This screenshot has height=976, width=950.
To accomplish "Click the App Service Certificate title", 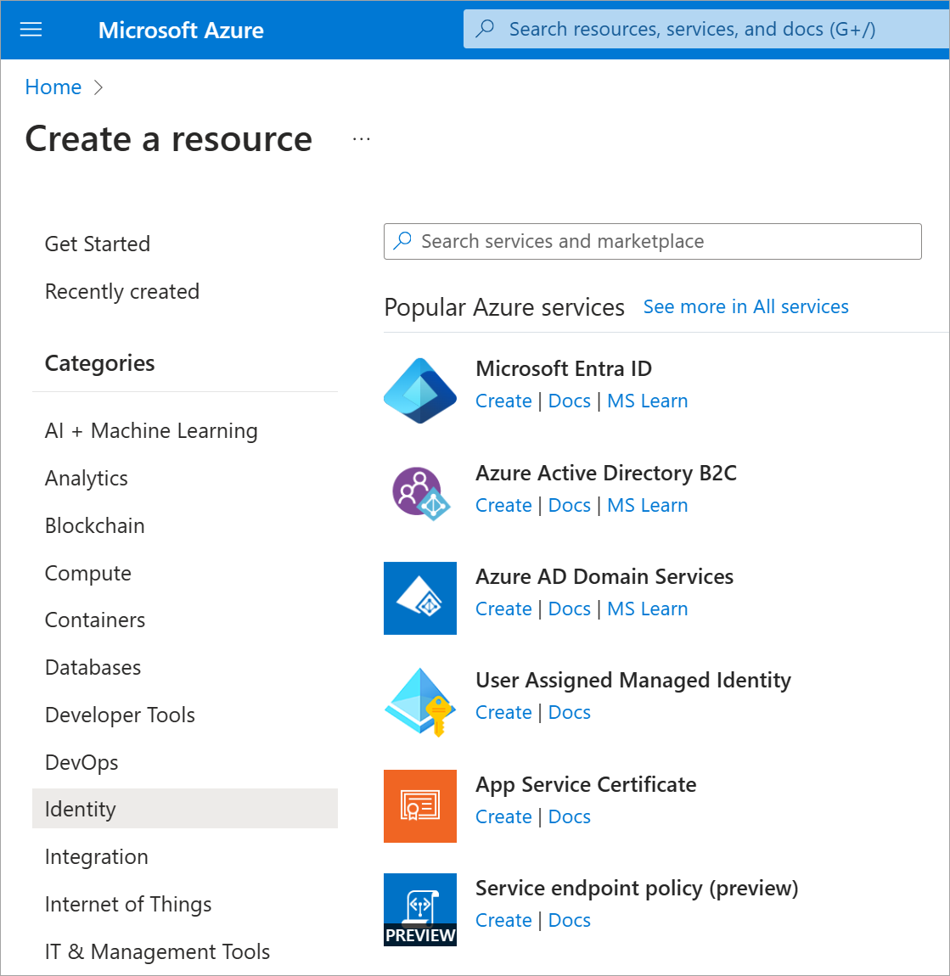I will point(586,785).
